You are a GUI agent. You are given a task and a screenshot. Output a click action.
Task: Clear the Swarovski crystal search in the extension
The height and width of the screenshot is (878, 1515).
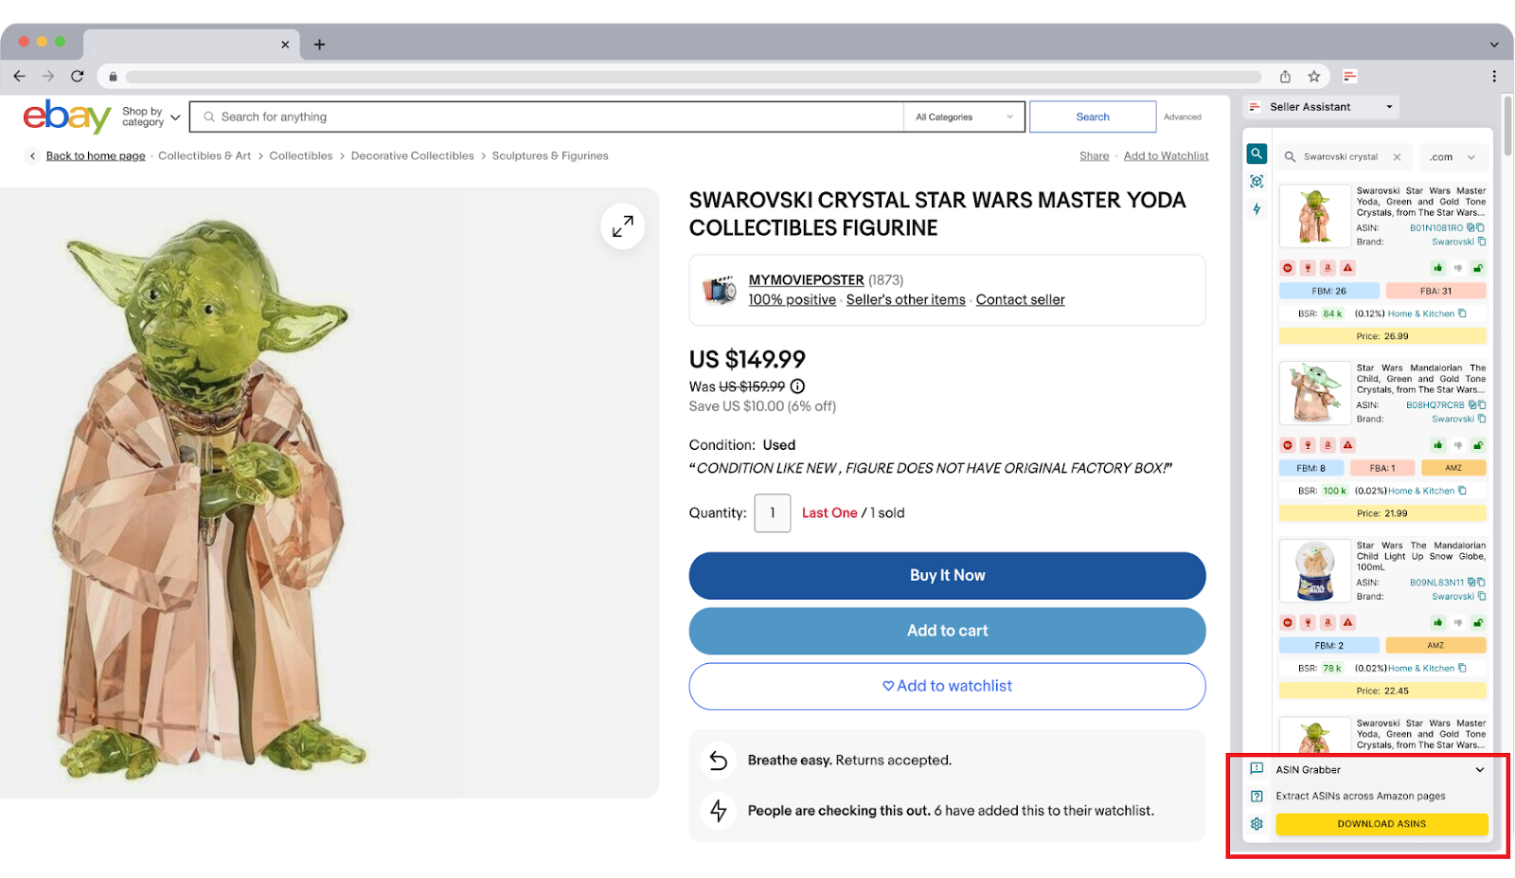coord(1397,157)
